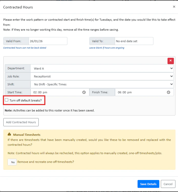Click the Manual Timesheets heading
This screenshot has height=192, width=178.
[27, 135]
